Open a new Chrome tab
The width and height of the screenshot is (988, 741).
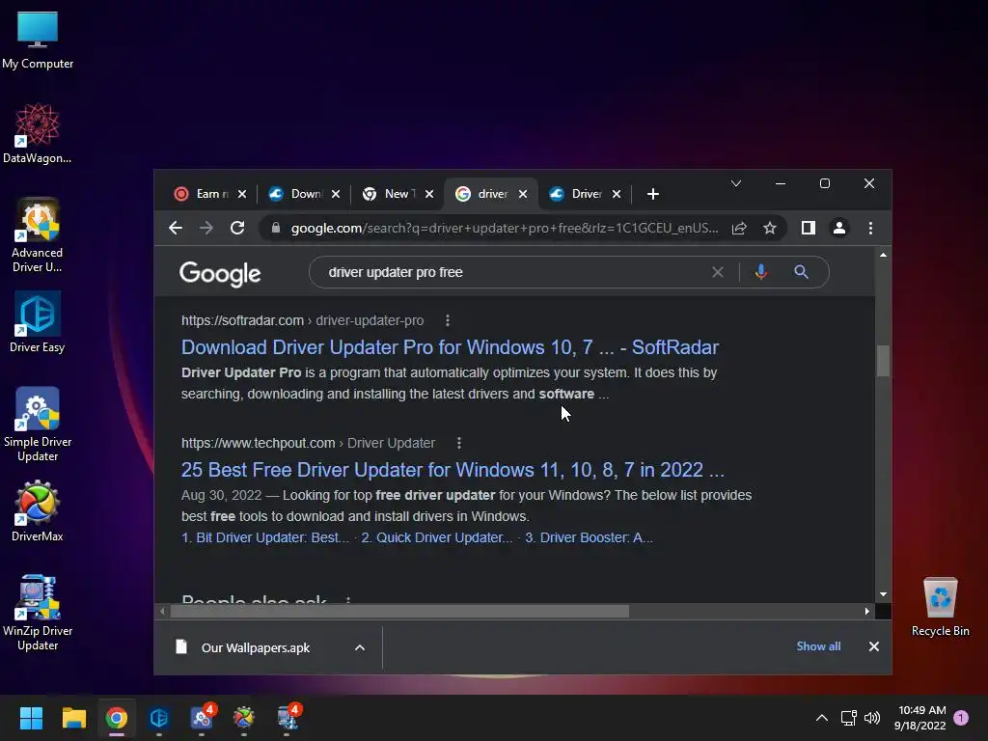coord(653,194)
